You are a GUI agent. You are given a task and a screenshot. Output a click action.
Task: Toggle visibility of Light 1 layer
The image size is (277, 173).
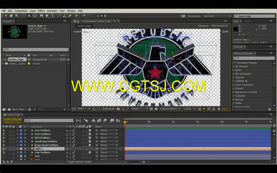coord(4,149)
